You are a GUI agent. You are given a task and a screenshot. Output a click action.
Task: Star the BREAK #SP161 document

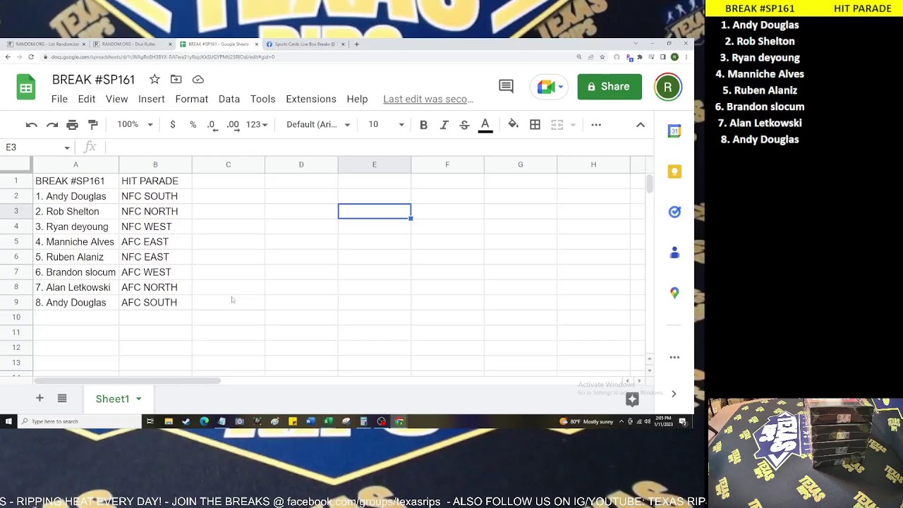click(x=154, y=79)
